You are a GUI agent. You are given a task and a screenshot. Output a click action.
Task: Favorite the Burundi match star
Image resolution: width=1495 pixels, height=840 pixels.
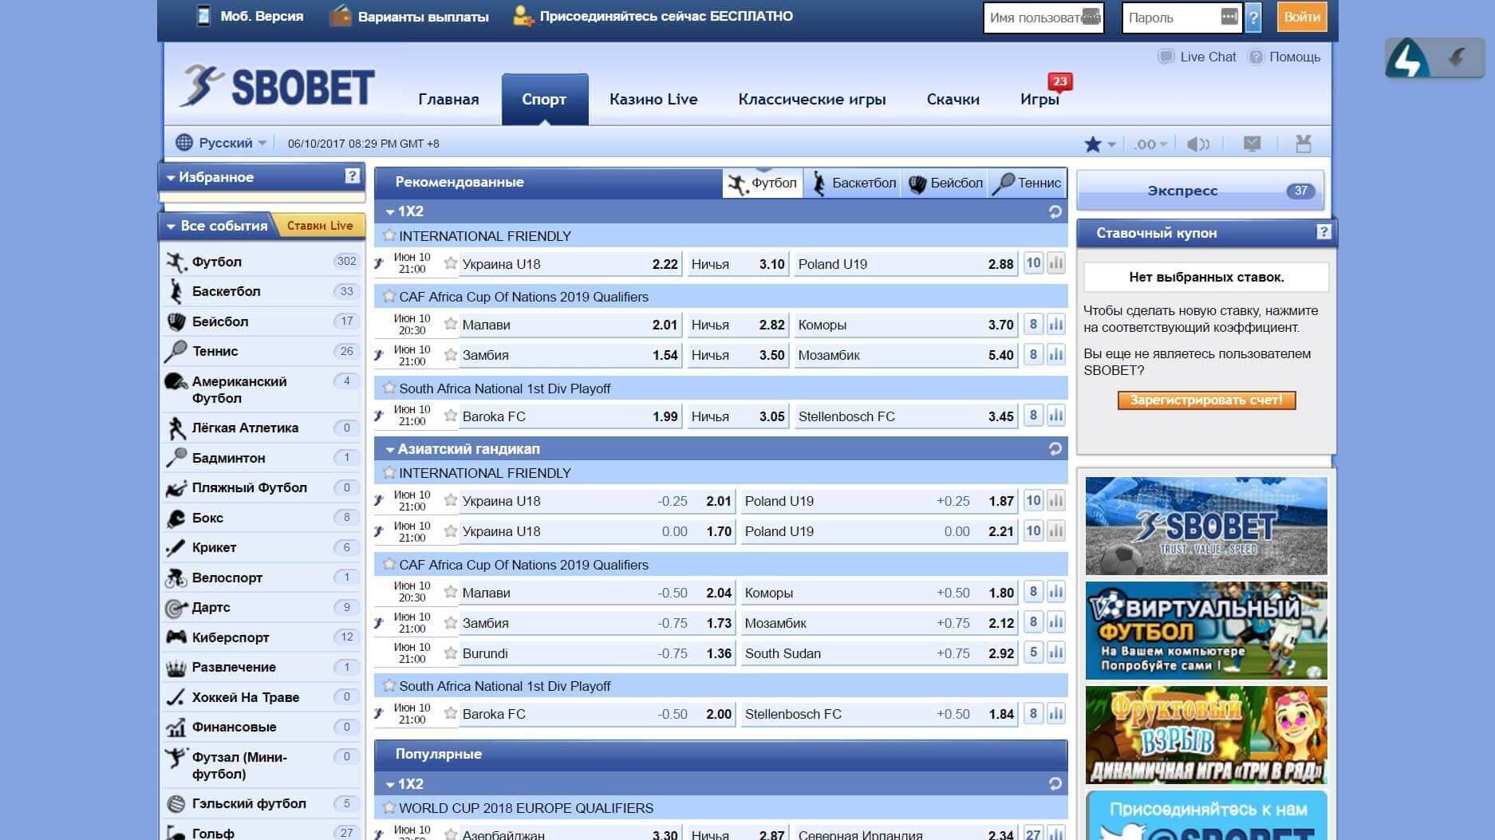(x=451, y=653)
